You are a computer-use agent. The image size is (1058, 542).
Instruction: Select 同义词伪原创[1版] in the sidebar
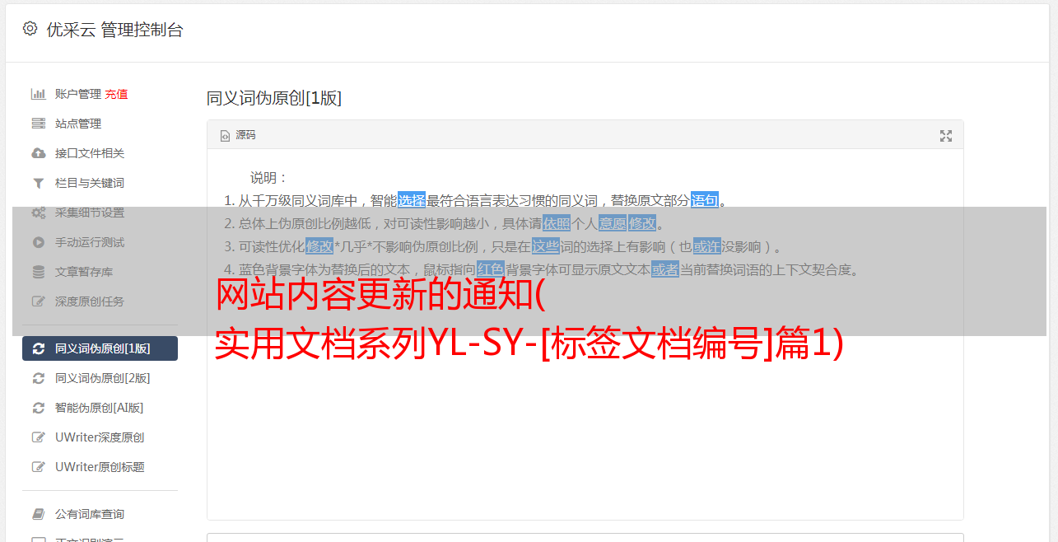[x=100, y=348]
